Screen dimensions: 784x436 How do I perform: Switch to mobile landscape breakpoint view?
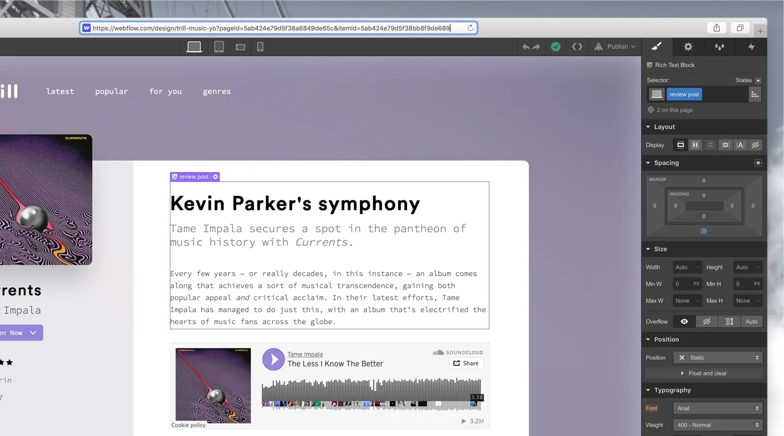240,47
